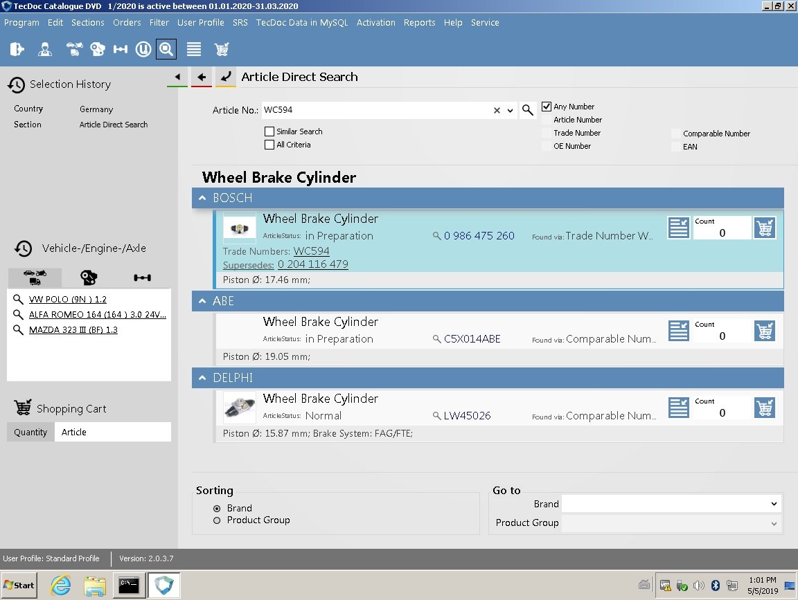The image size is (798, 600).
Task: Open article details for Delphi LW45026
Action: pyautogui.click(x=678, y=408)
